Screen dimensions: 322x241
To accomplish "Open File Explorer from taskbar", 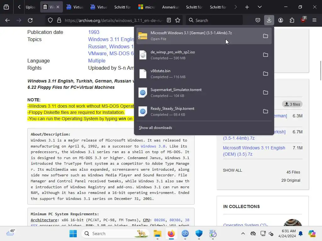I will pyautogui.click(x=158, y=233).
